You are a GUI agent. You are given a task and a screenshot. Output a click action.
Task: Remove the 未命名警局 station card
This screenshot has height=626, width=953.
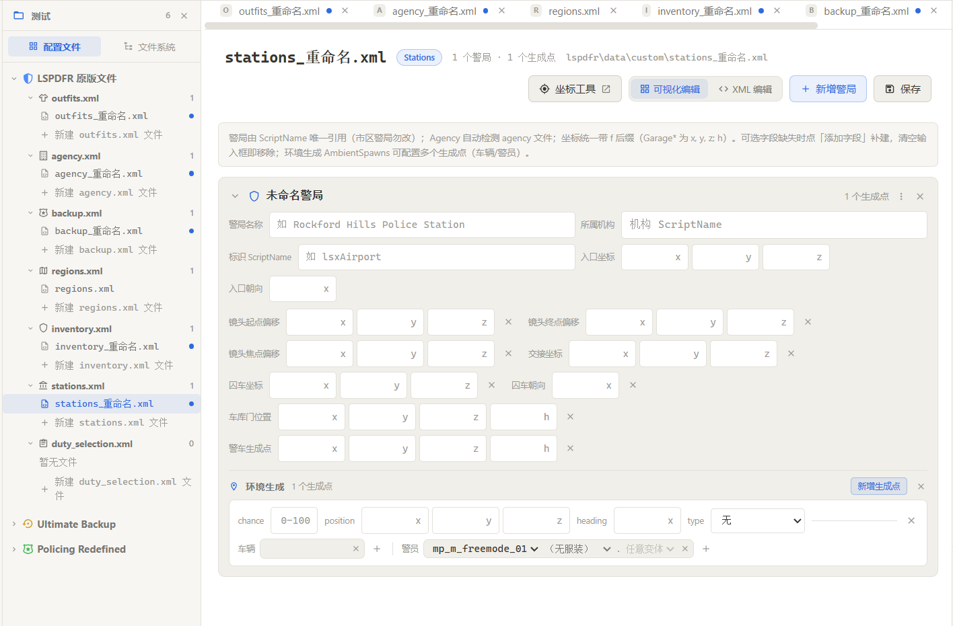click(920, 196)
